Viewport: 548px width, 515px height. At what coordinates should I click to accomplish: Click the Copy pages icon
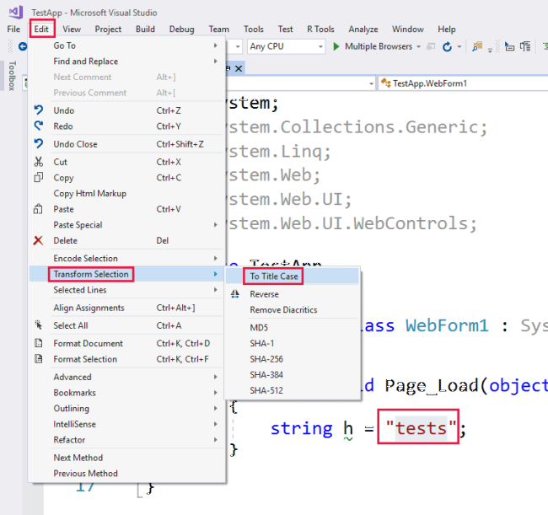point(39,178)
